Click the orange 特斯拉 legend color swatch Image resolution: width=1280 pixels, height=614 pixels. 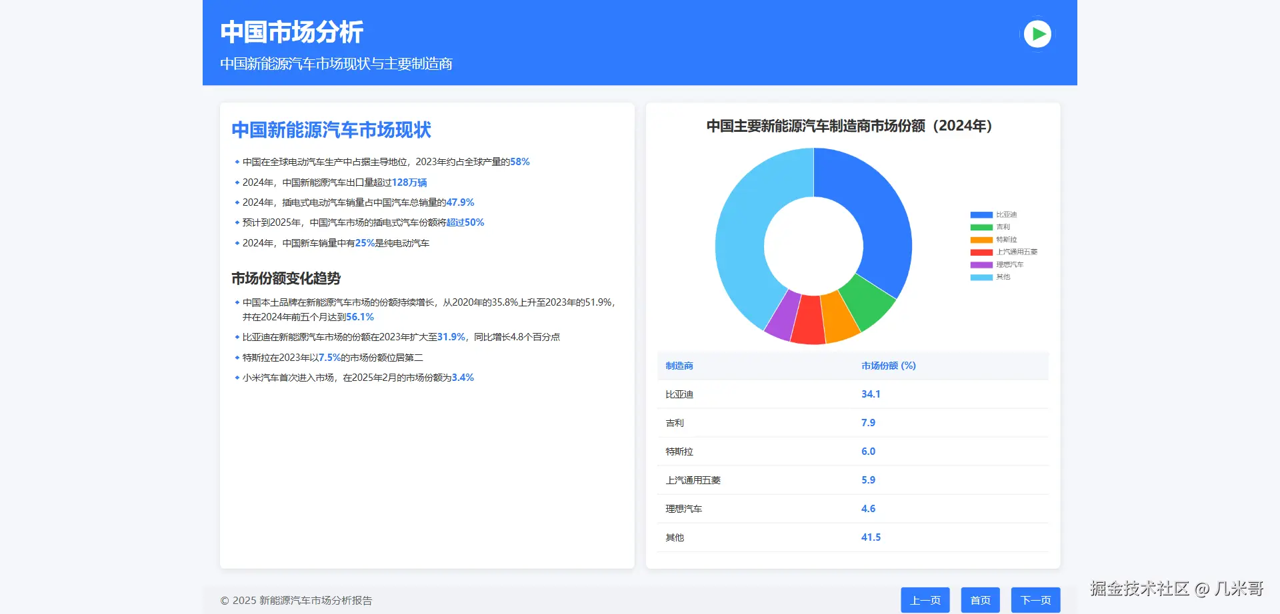(x=981, y=240)
